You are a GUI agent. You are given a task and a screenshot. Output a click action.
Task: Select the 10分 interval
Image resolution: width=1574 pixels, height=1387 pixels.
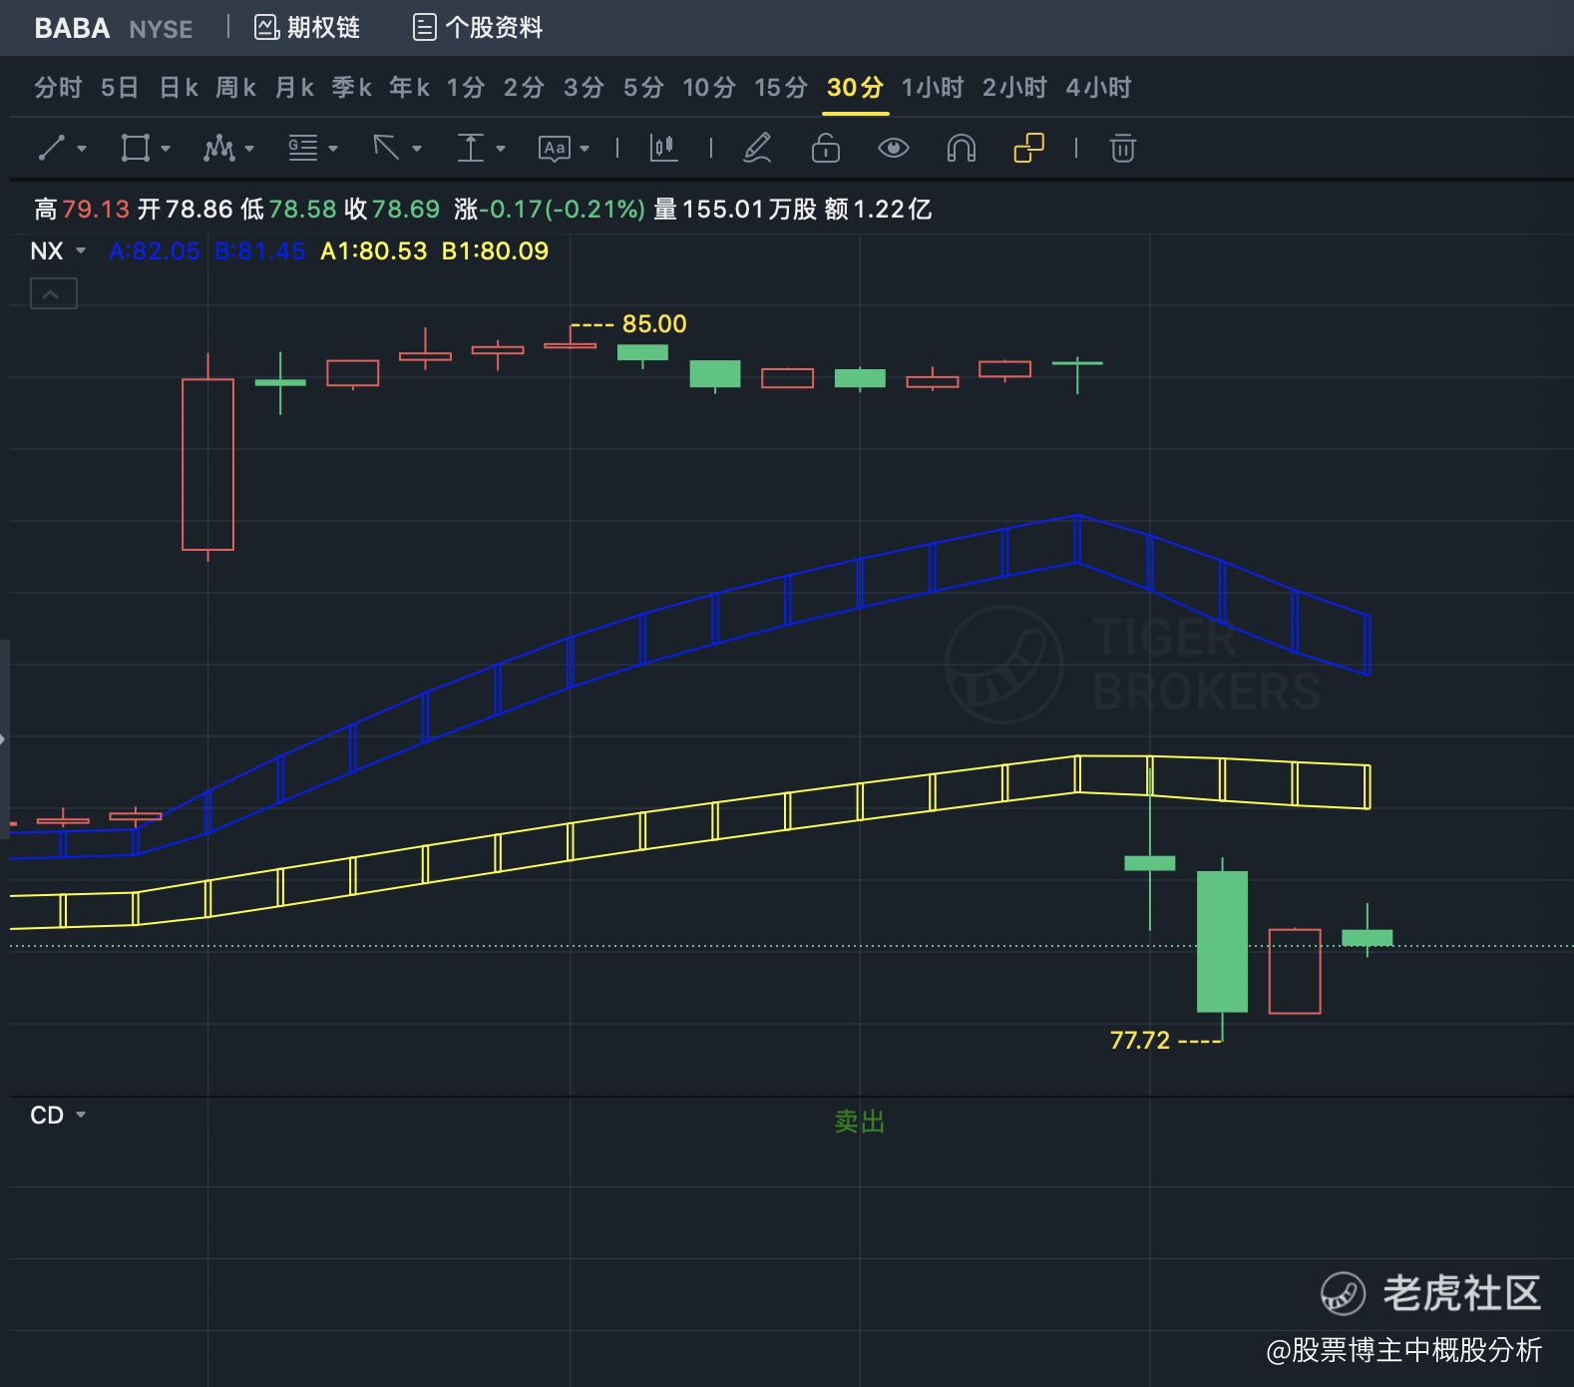tap(709, 88)
